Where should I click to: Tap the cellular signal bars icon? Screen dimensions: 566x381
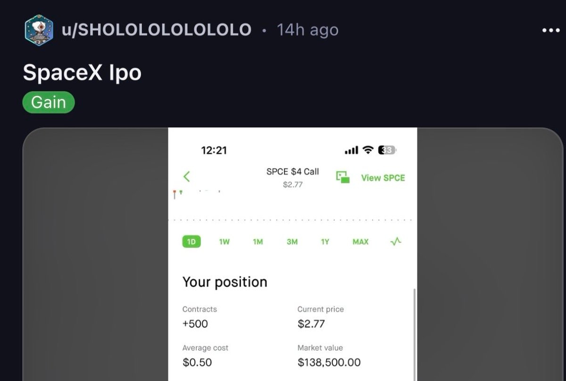click(351, 150)
